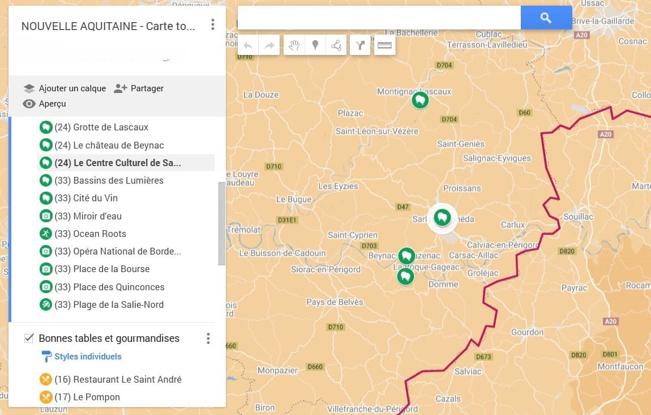Click Aperçu to preview the map
The height and width of the screenshot is (415, 651).
(x=52, y=104)
